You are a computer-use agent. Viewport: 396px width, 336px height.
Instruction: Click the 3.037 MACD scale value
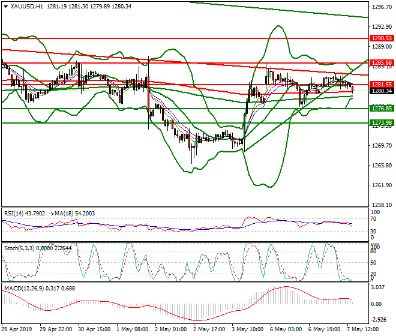377,287
